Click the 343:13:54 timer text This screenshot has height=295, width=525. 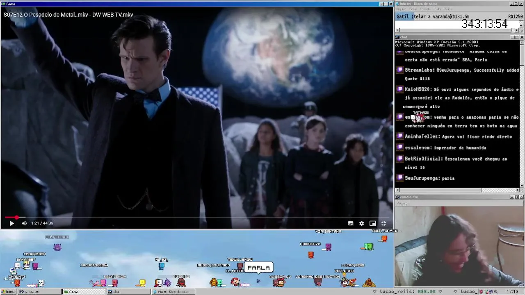(484, 24)
